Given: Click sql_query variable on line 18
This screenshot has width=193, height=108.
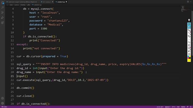Looking at the screenshot, I should point(24,64).
